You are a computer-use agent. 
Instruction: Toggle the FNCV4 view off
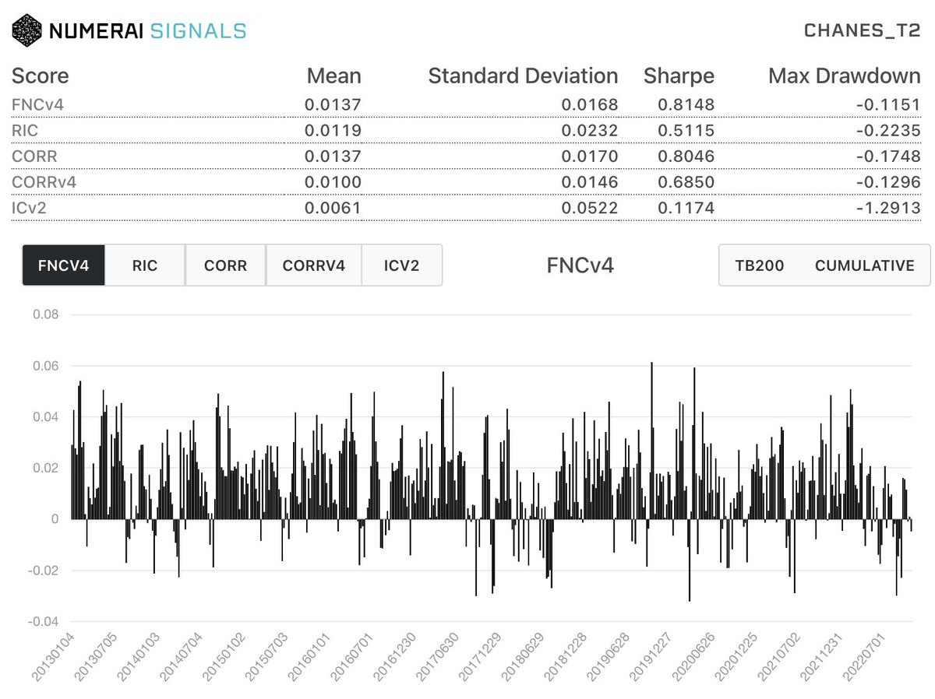pyautogui.click(x=63, y=265)
